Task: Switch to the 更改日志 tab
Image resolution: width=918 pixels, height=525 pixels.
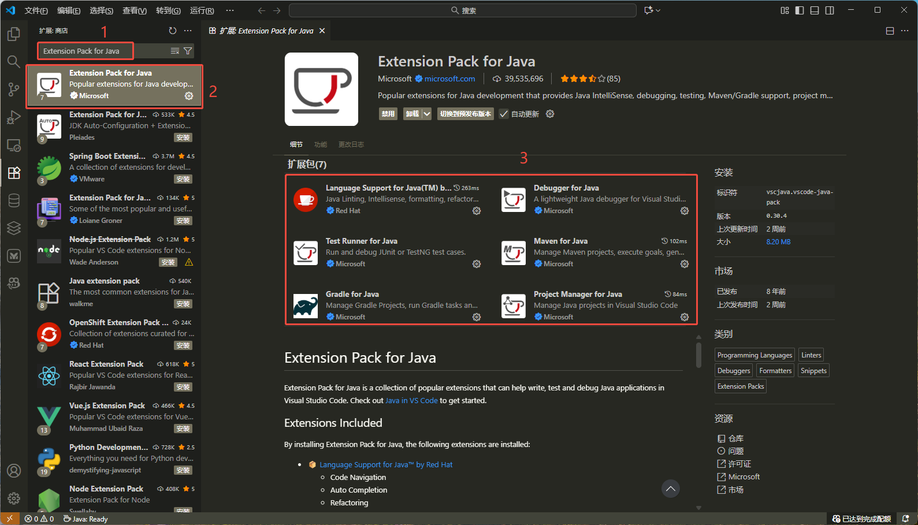Action: point(351,144)
